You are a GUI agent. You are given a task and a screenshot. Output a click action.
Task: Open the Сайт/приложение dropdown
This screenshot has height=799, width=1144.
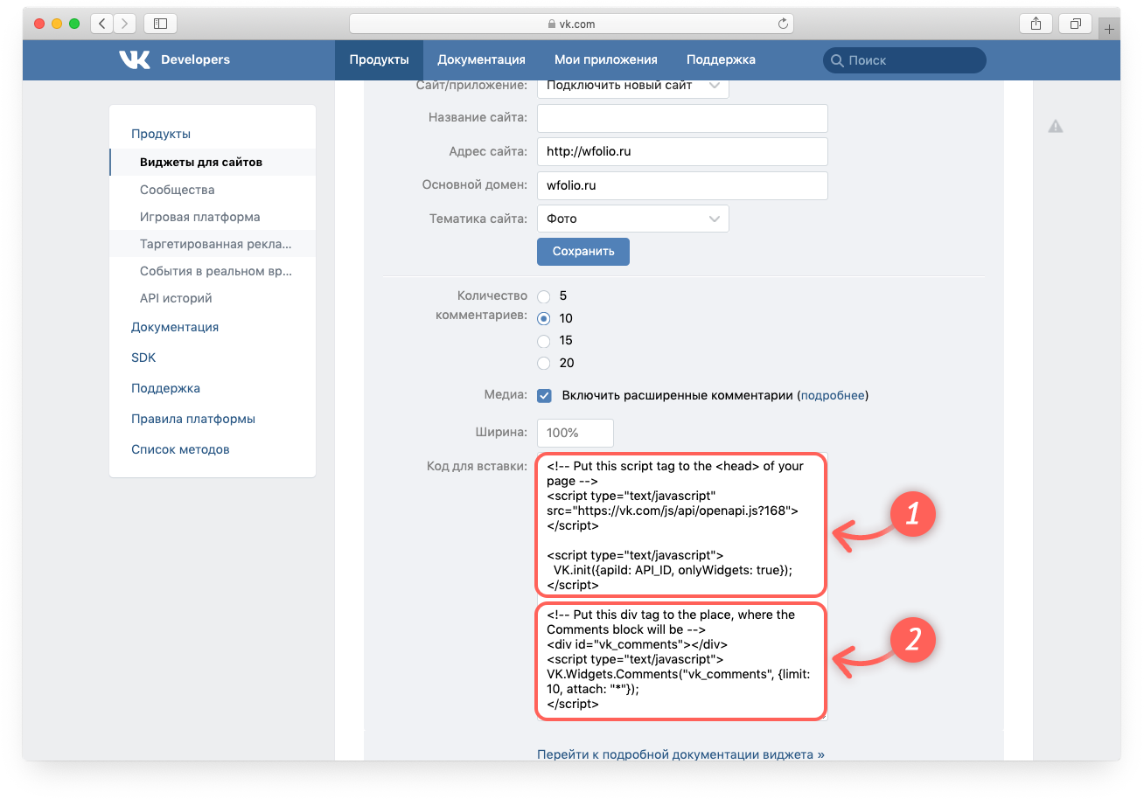(632, 87)
